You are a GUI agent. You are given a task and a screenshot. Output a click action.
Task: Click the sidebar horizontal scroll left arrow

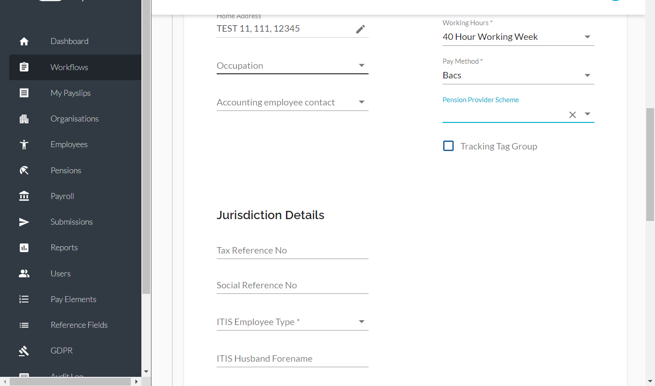coord(5,381)
